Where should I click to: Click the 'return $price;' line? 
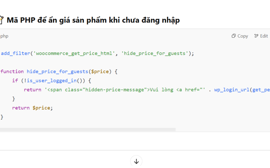coord(32,108)
